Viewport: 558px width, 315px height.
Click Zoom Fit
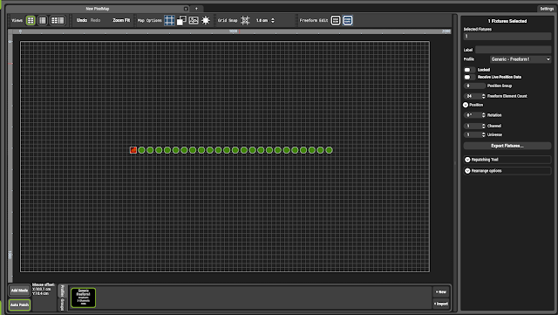pos(121,20)
